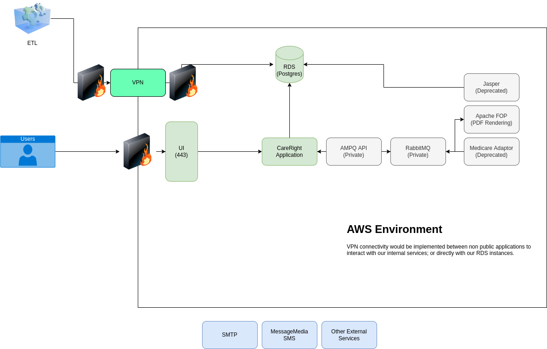547x349 pixels.
Task: Click the AWS Environment heading text
Action: click(394, 229)
